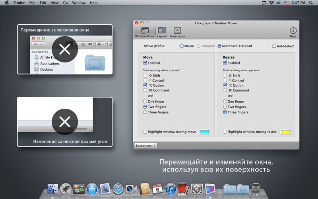
Task: Open the gear action dropdown in Finder preview
Action: coord(100,44)
